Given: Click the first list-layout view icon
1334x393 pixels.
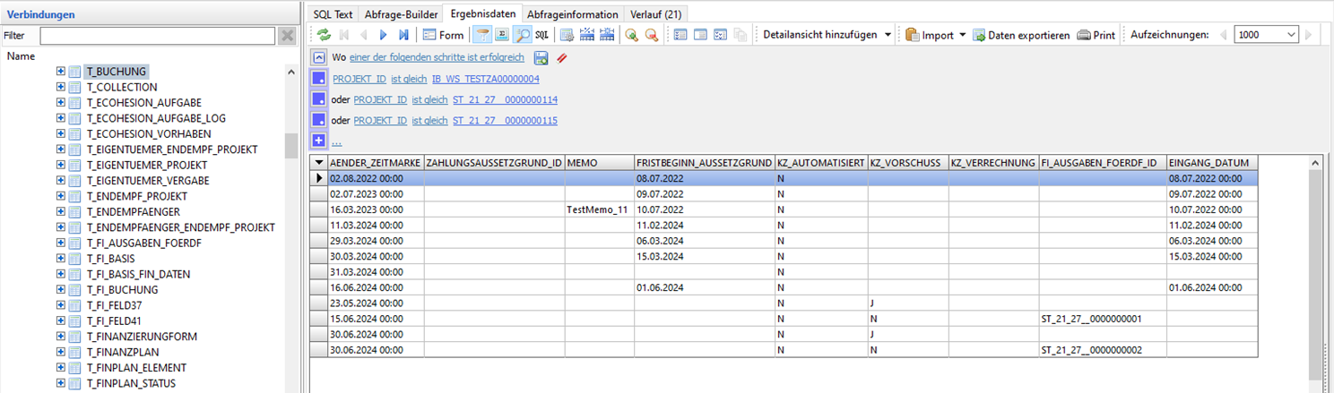Looking at the screenshot, I should click(680, 35).
